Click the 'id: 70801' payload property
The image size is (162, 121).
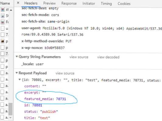pos(33,105)
